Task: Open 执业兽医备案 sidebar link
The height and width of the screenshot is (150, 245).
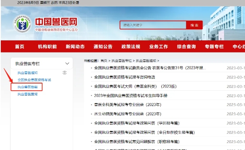Action: [x=27, y=87]
